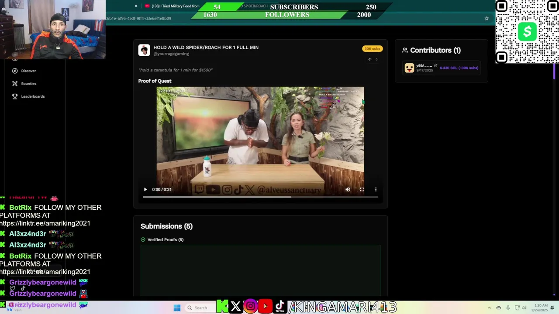Screen dimensions: 559x314
Task: Click the 306 subs reward badge
Action: point(373,48)
